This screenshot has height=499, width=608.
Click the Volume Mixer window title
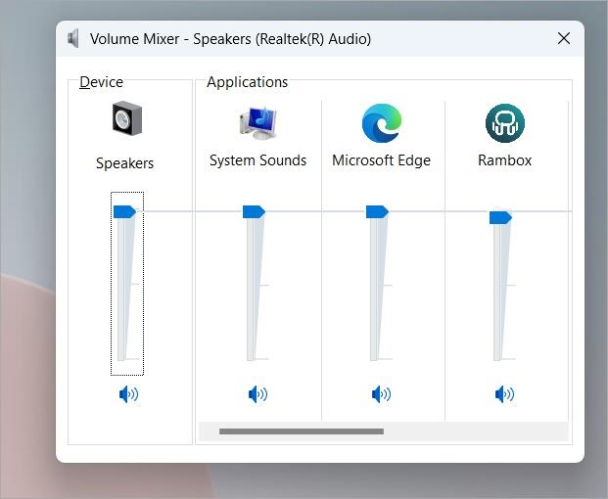(x=230, y=39)
